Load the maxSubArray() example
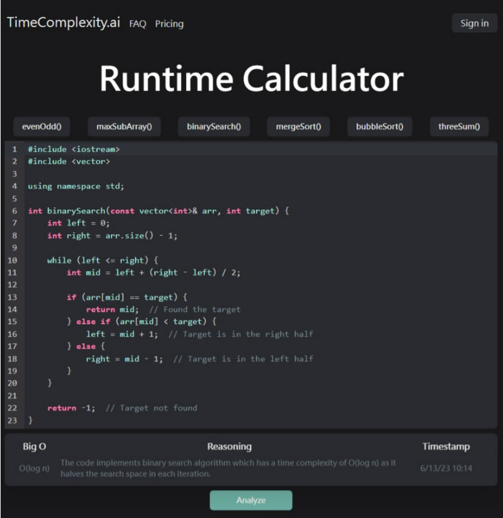Image resolution: width=503 pixels, height=518 pixels. tap(124, 127)
